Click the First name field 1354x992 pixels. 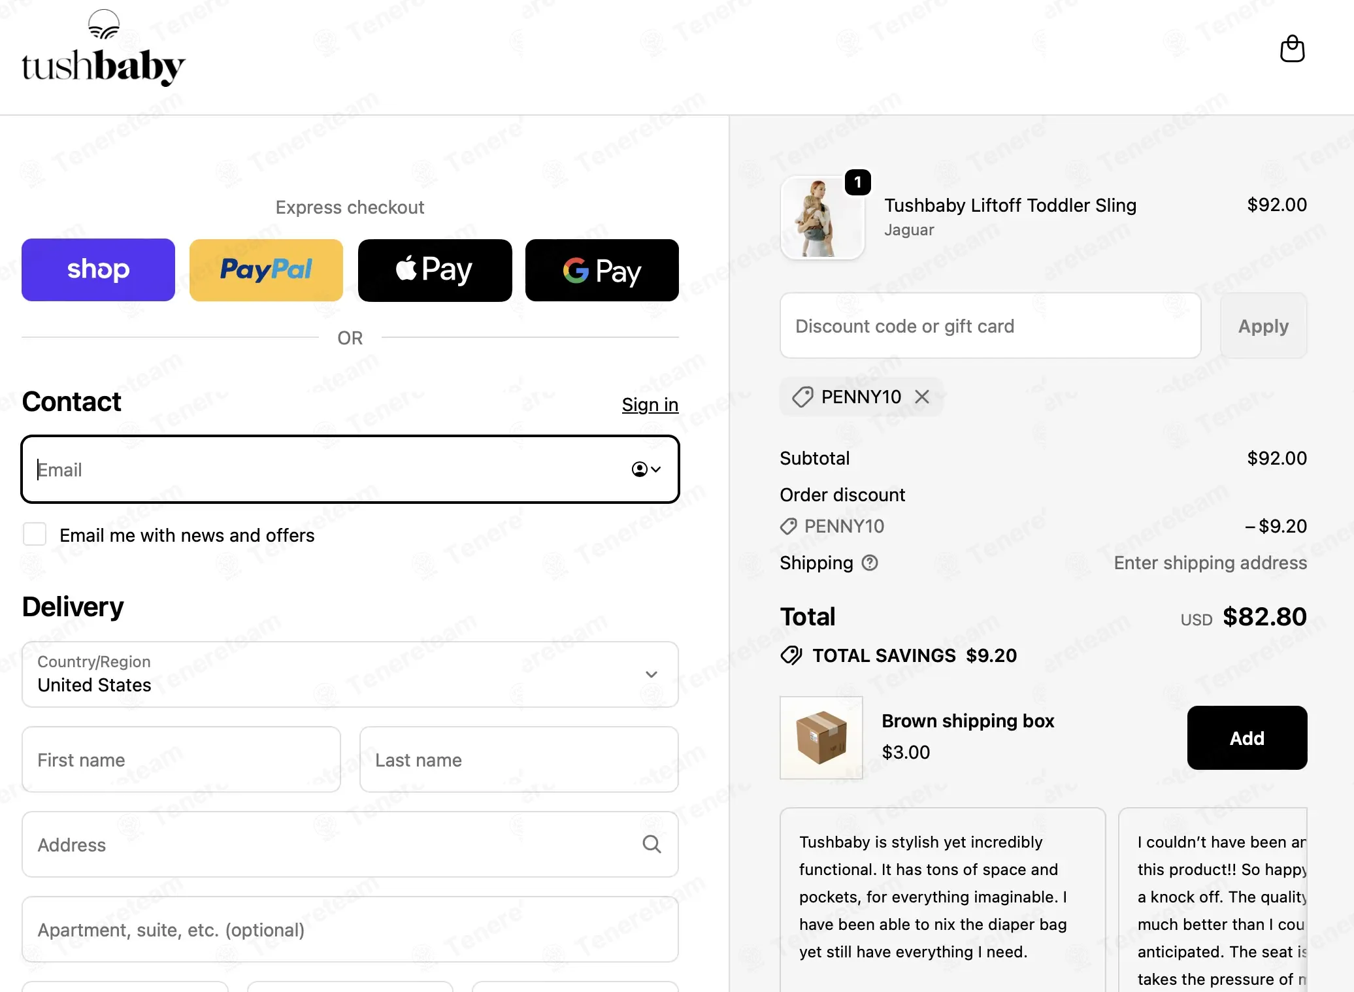(x=182, y=759)
